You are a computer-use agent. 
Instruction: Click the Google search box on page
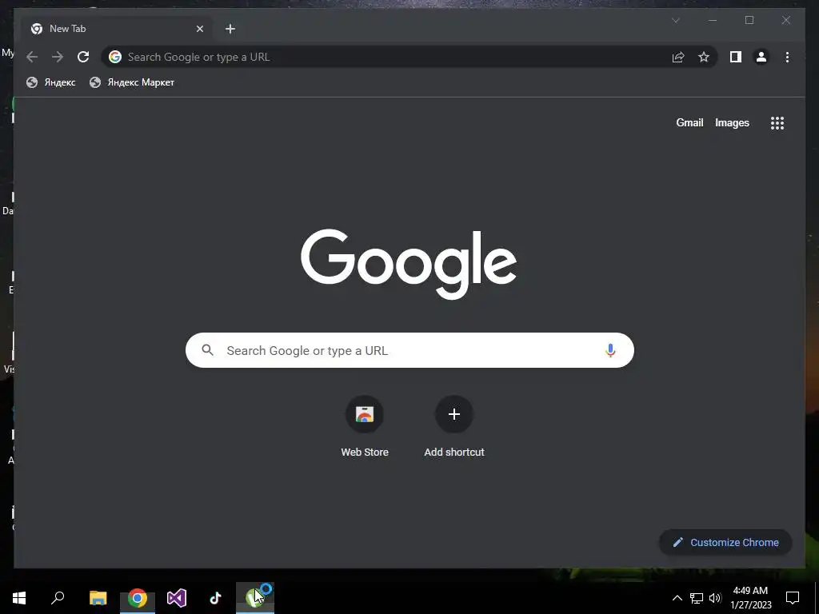pos(409,350)
